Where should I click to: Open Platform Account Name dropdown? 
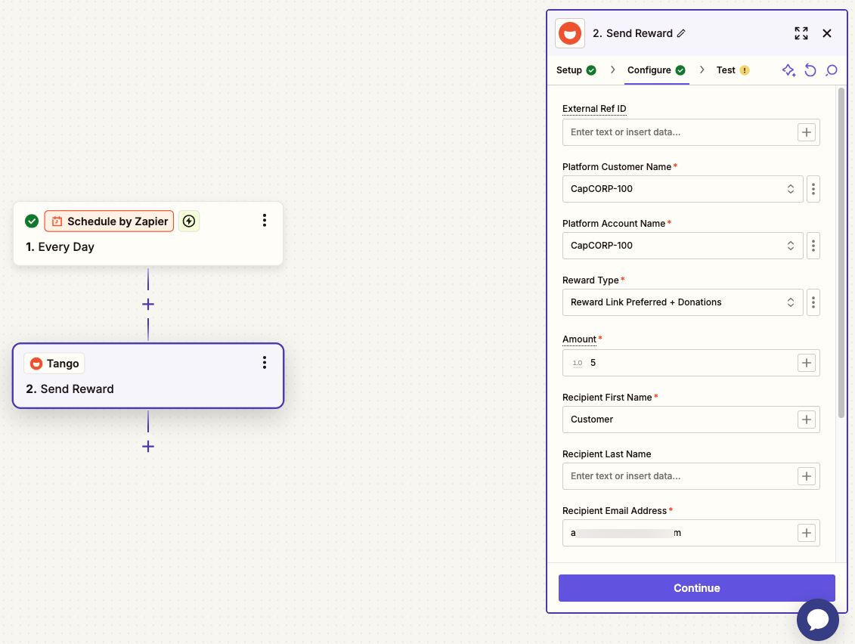click(x=683, y=246)
